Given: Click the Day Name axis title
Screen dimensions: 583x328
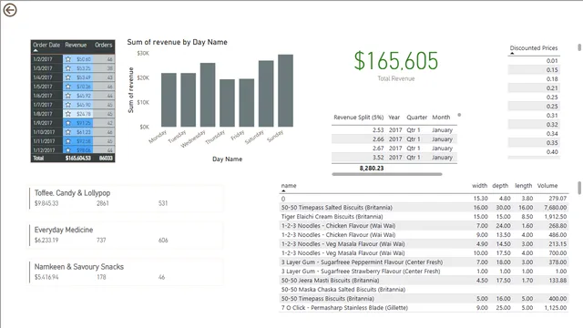Looking at the screenshot, I should (227, 159).
